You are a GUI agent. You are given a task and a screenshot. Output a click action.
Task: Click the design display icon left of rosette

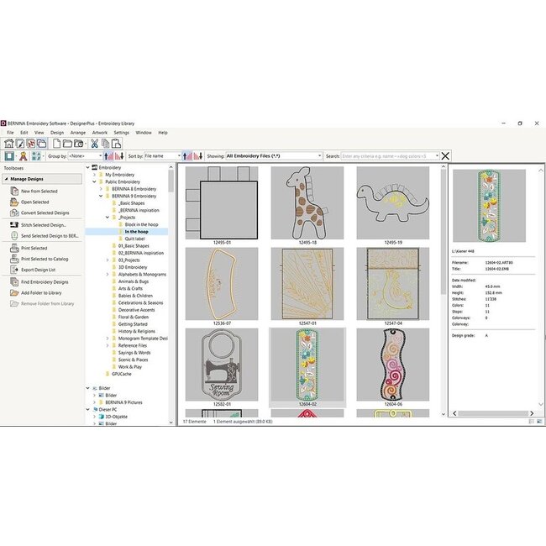(9, 156)
